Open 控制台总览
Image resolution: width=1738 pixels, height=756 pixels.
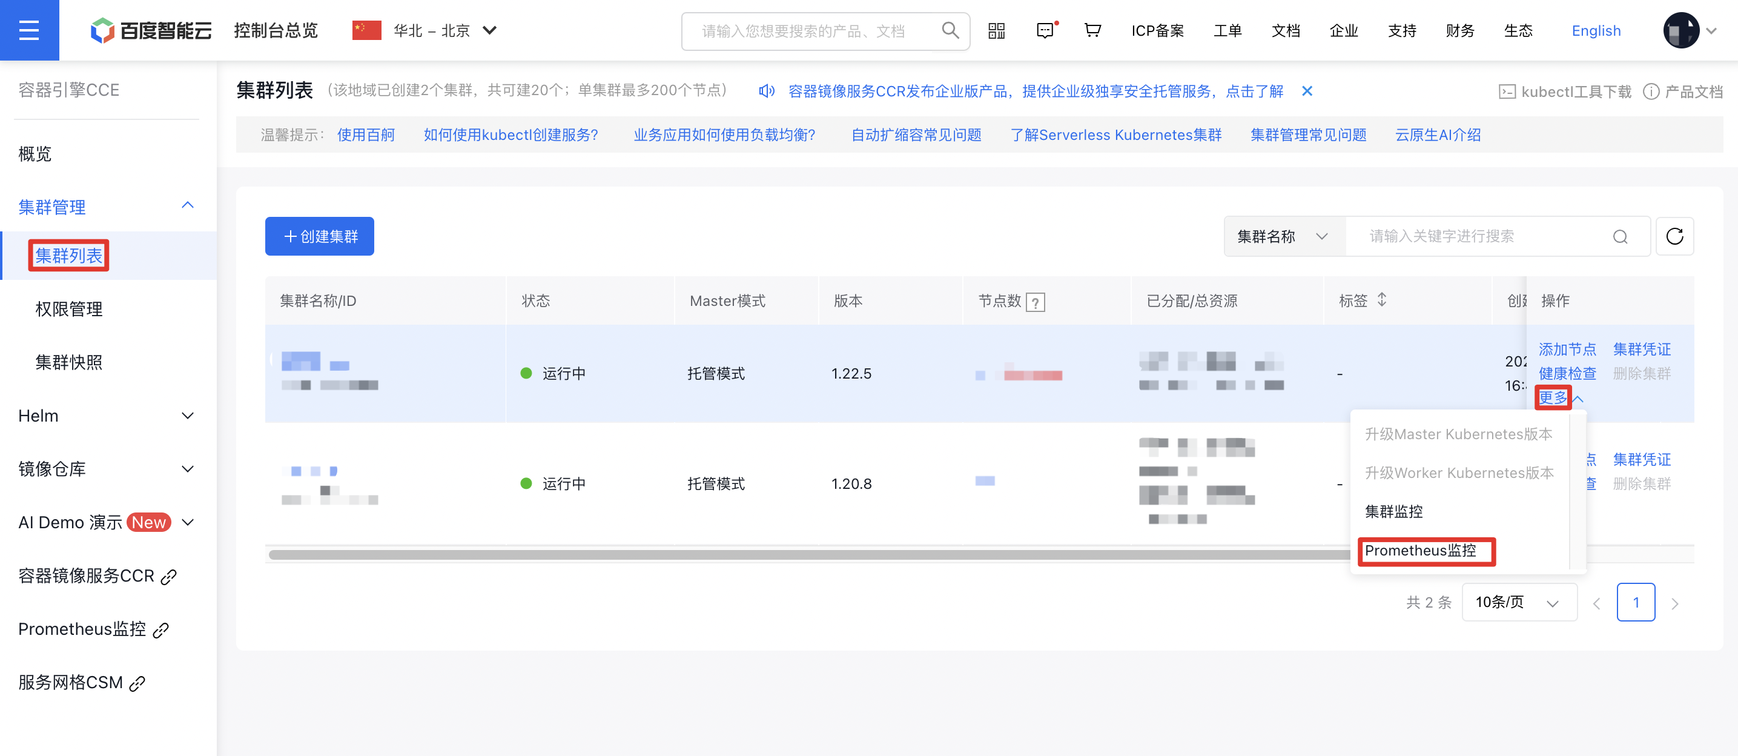(x=276, y=30)
